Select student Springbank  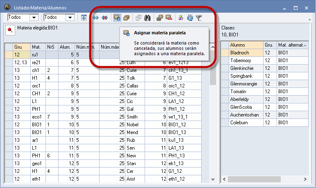tap(246, 76)
